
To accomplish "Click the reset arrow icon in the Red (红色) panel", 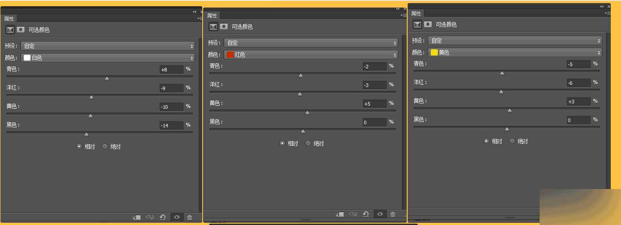I will (x=366, y=214).
